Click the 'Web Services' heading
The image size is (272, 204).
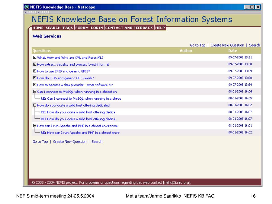[47, 36]
